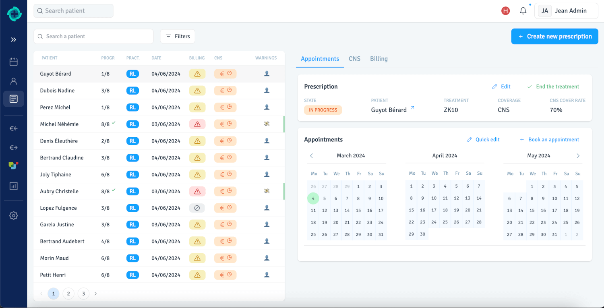
Task: Click ZK10 treatment value
Action: tap(451, 110)
